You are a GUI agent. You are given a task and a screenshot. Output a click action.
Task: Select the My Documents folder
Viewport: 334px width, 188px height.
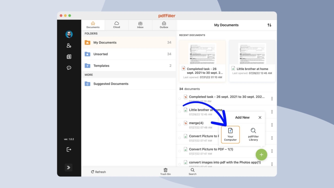click(129, 42)
